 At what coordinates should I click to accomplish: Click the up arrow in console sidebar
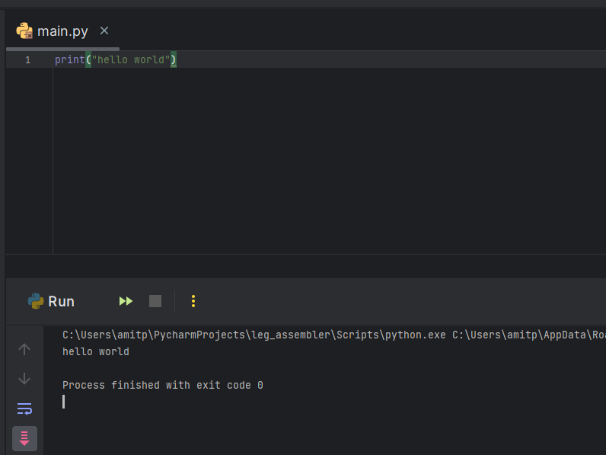24,349
